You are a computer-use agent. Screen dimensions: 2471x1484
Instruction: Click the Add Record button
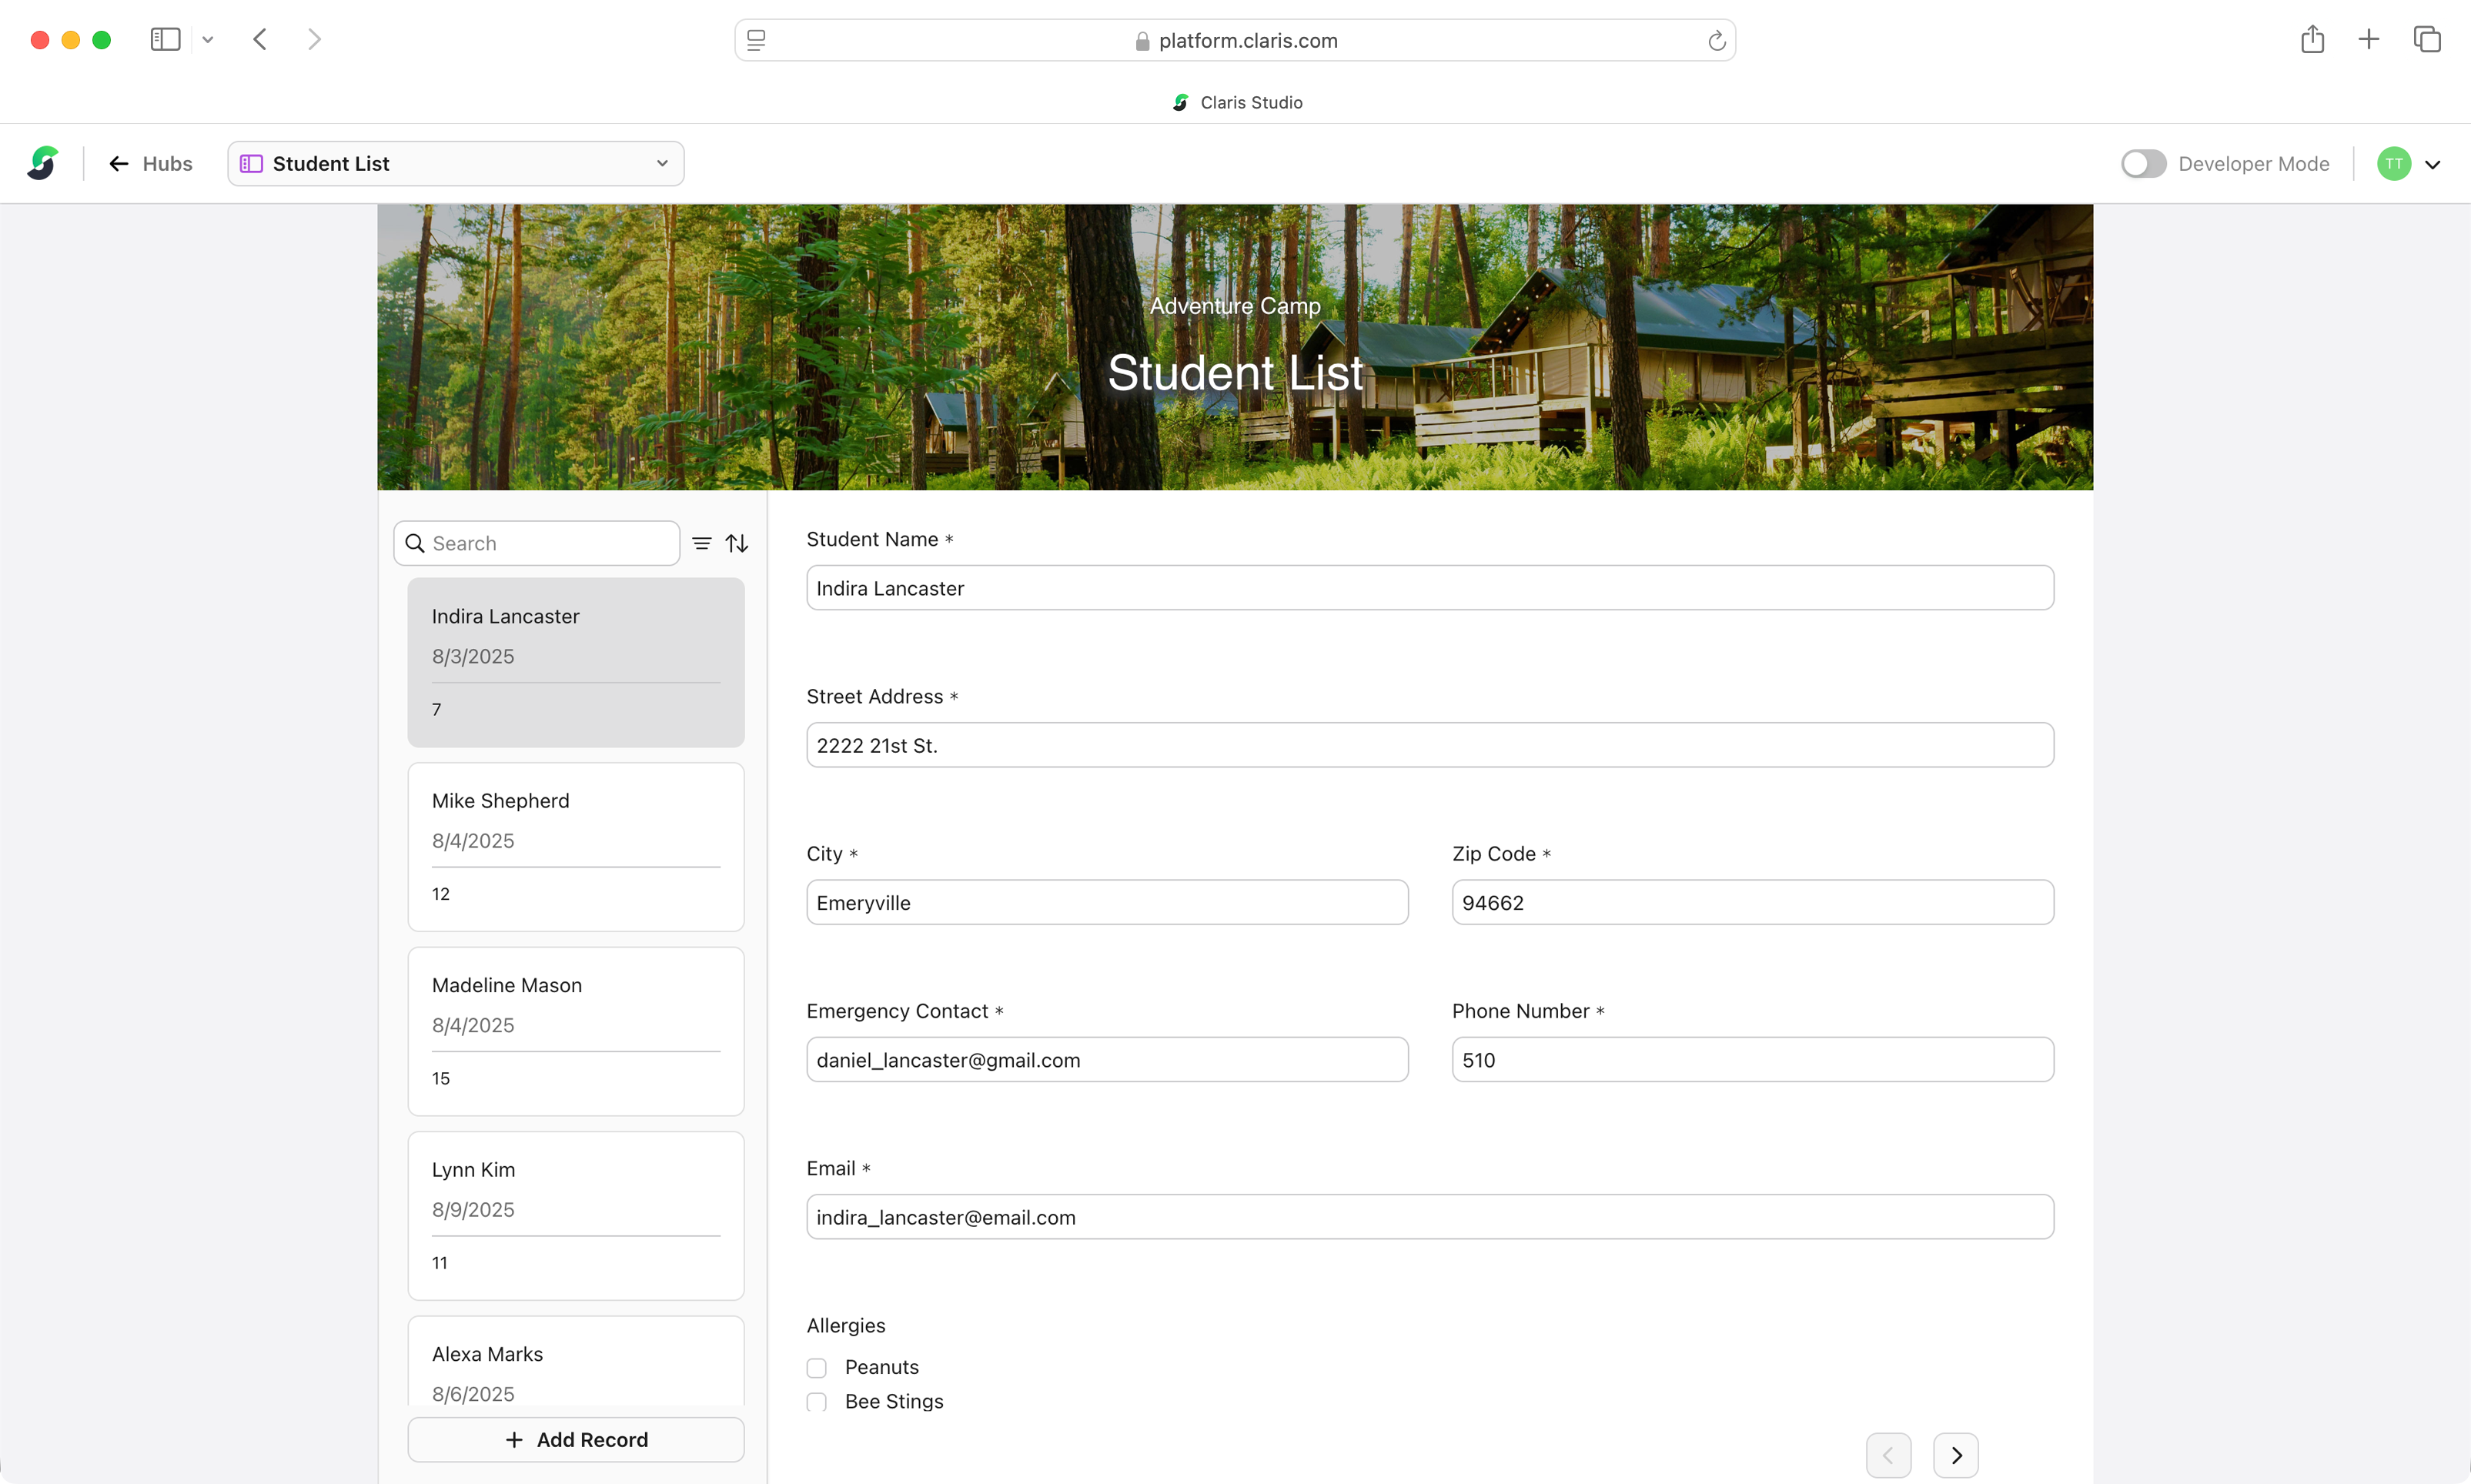tap(576, 1439)
